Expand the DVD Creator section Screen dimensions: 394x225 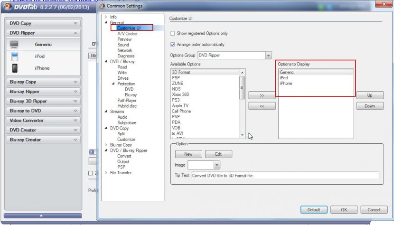(x=43, y=130)
